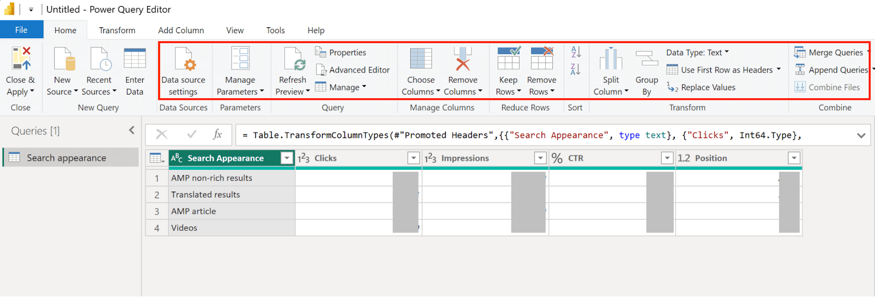Cancel formula edit with the X icon
This screenshot has height=297, width=875.
click(x=162, y=134)
